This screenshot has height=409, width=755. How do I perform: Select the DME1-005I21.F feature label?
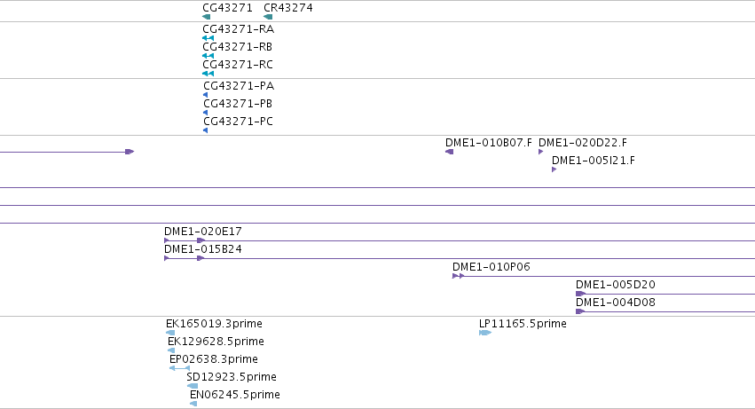pyautogui.click(x=594, y=161)
